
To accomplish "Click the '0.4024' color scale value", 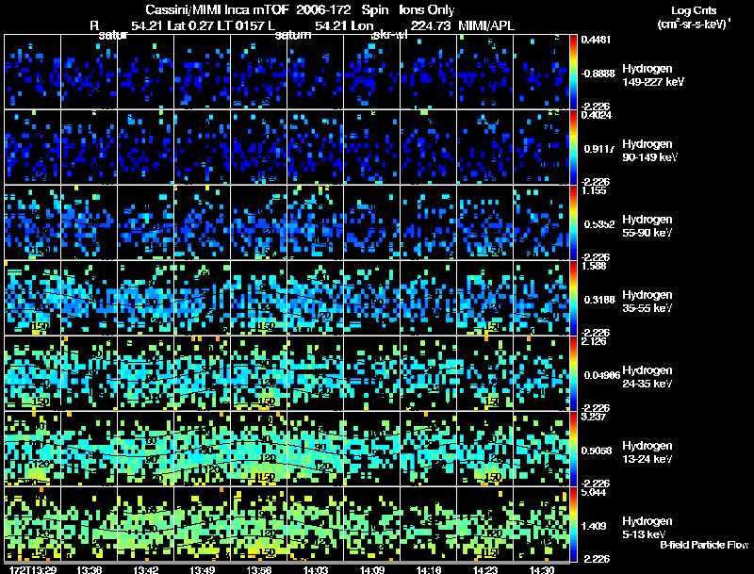I will [596, 115].
